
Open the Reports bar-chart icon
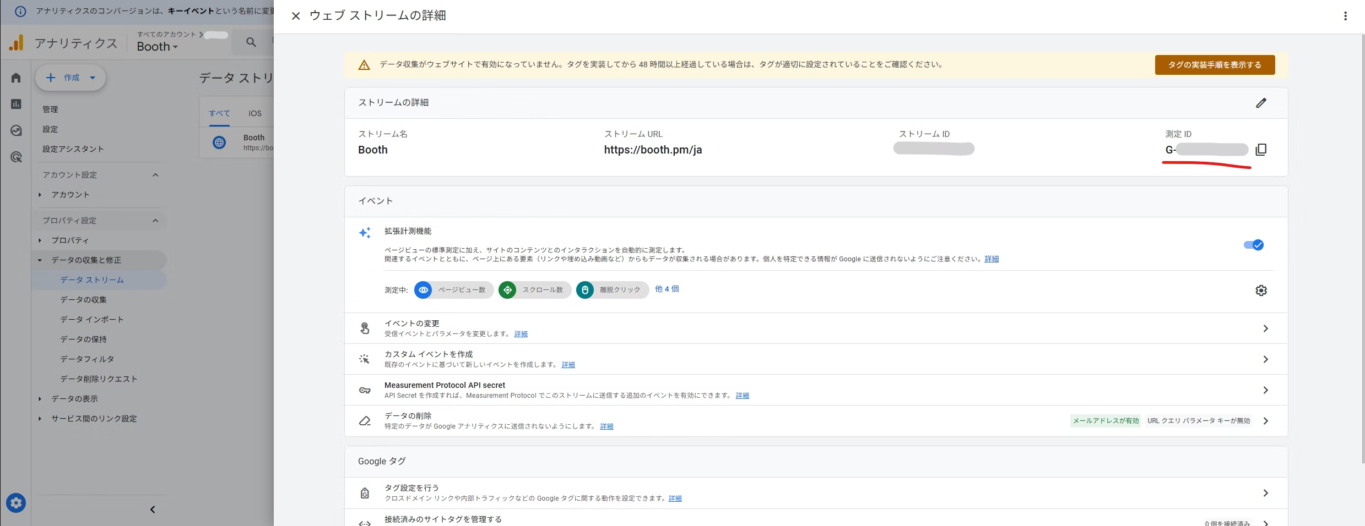[x=16, y=104]
